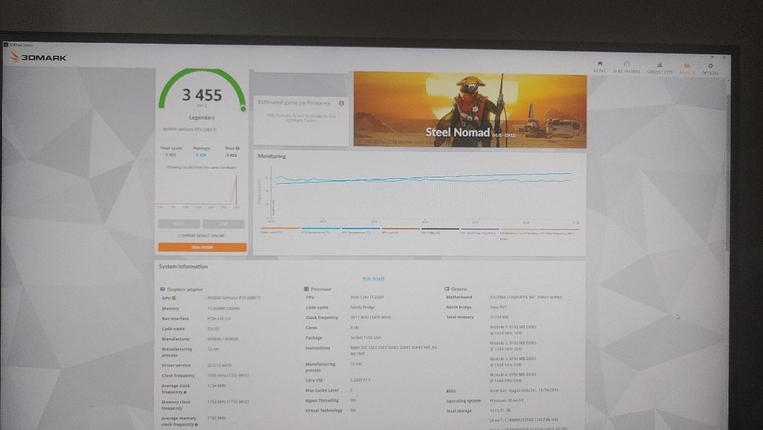This screenshot has width=763, height=430.
Task: Switch to the Stress Tests tab
Action: pyautogui.click(x=659, y=68)
